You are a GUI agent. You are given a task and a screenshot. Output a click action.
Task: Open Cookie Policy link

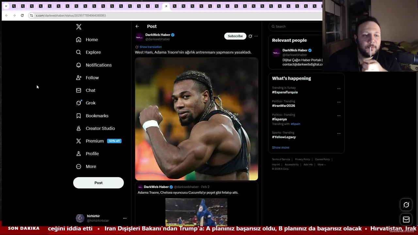point(322,159)
